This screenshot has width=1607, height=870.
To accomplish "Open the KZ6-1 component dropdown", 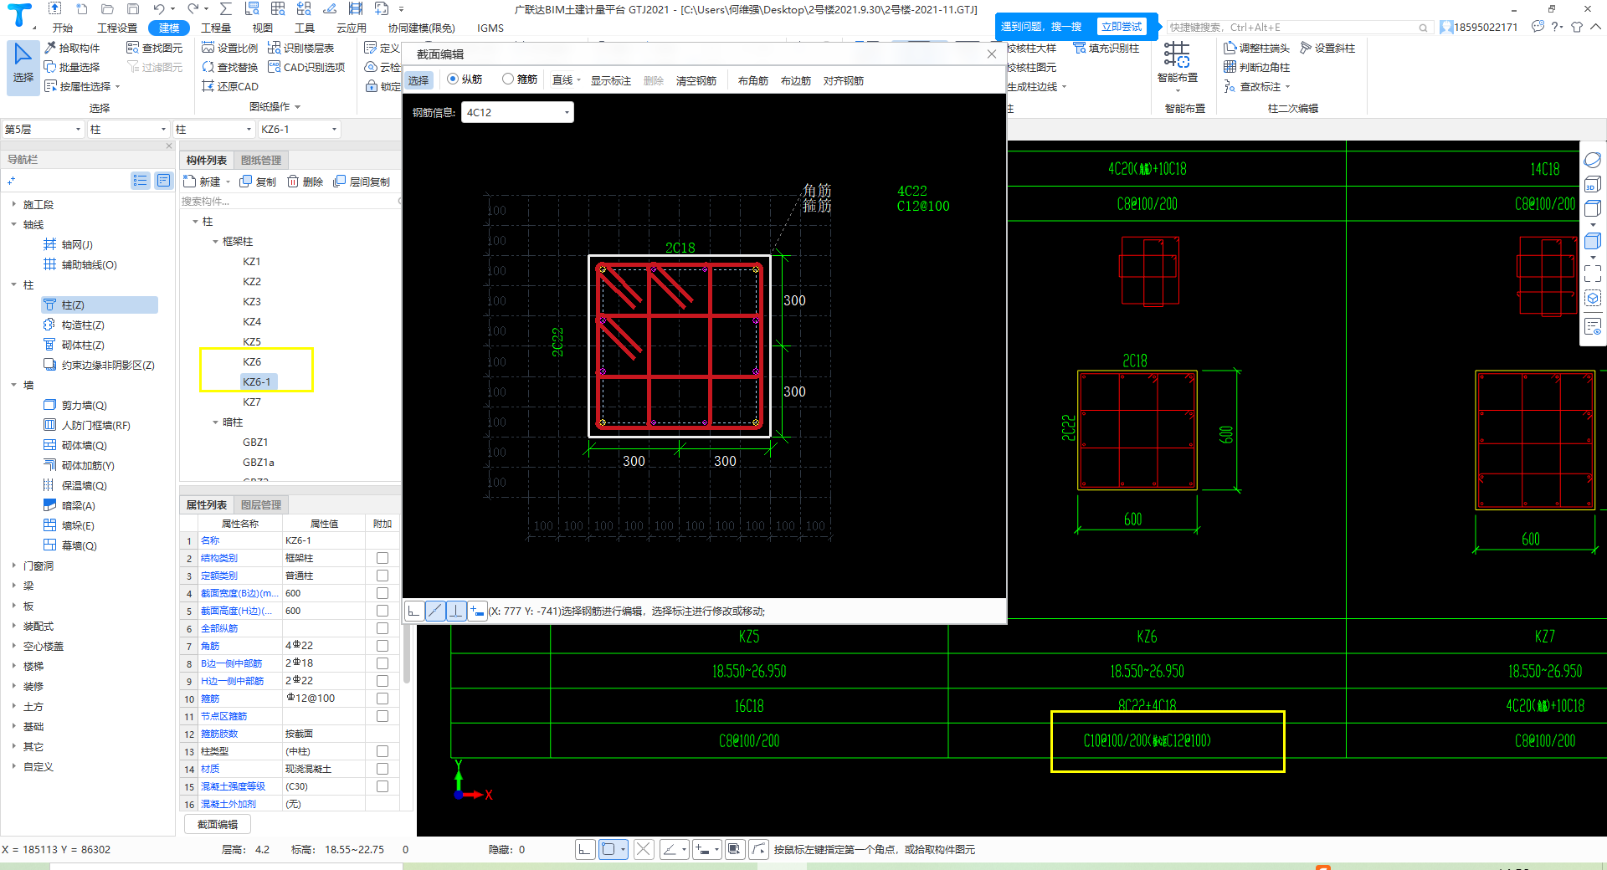I will pyautogui.click(x=299, y=129).
